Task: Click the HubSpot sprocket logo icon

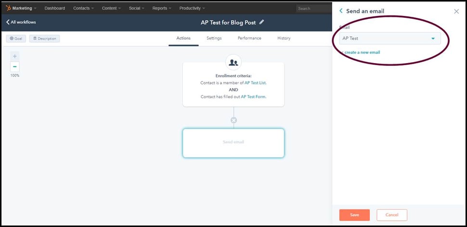Action: point(8,8)
